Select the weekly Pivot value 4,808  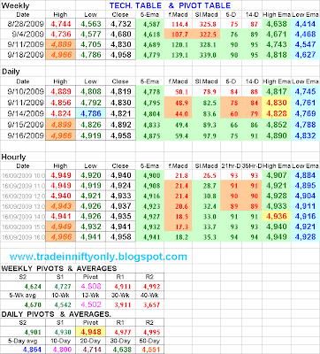[x=90, y=287]
